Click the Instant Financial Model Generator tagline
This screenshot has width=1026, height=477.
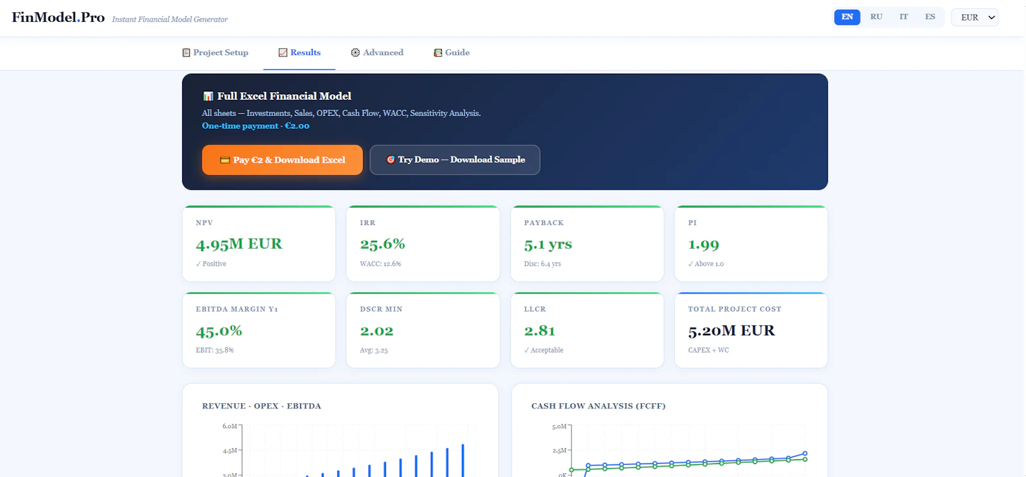point(170,19)
